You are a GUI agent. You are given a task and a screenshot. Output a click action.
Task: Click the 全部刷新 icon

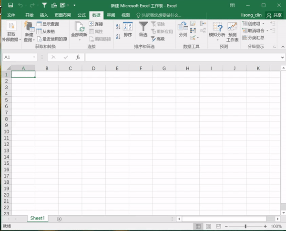point(79,27)
